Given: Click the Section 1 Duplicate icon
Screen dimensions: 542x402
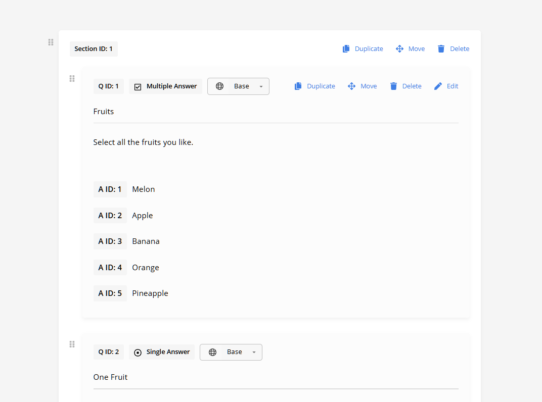Looking at the screenshot, I should tap(346, 48).
